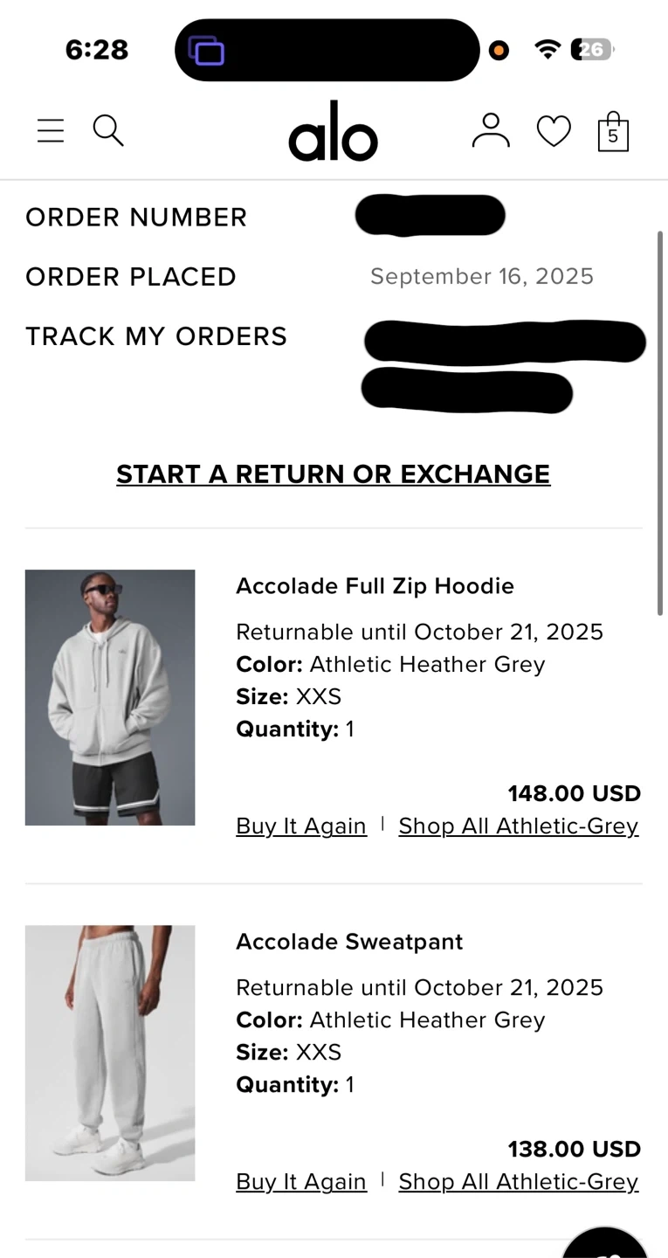This screenshot has height=1258, width=668.
Task: Open shopping bag showing 5 items
Action: 613,133
